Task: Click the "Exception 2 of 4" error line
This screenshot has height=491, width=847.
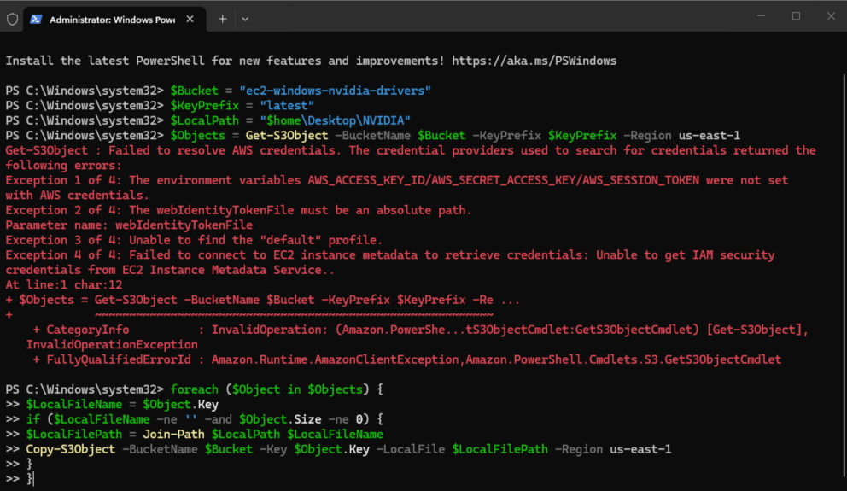Action: pyautogui.click(x=238, y=210)
